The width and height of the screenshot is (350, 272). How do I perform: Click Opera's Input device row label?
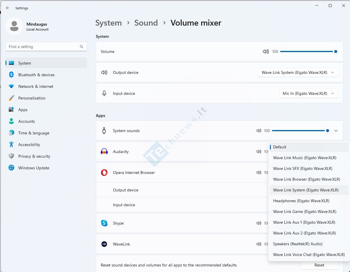[x=124, y=205]
